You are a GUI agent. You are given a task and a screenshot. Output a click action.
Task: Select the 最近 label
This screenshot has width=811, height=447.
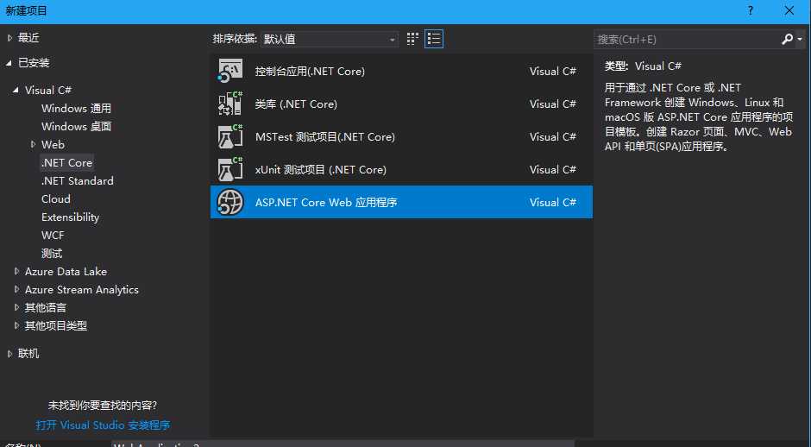tap(28, 38)
